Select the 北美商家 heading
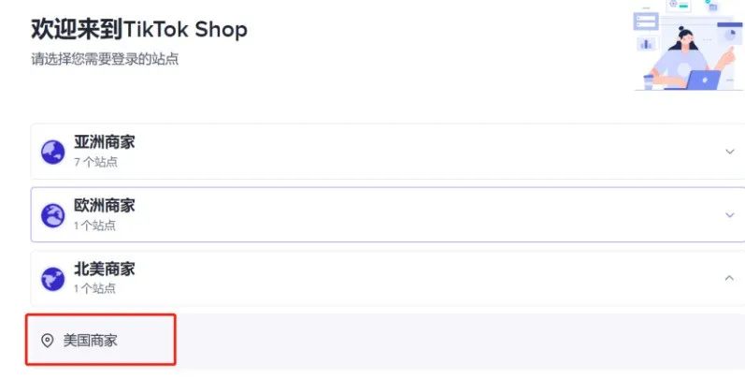Image resolution: width=745 pixels, height=379 pixels. [x=105, y=270]
